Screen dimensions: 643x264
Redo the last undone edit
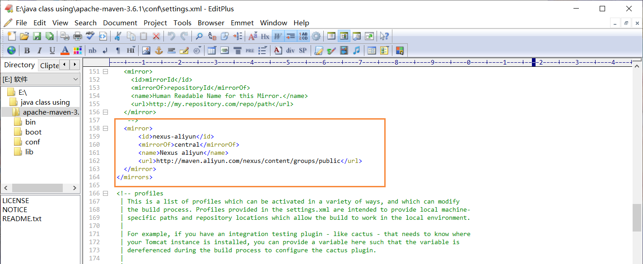click(184, 36)
